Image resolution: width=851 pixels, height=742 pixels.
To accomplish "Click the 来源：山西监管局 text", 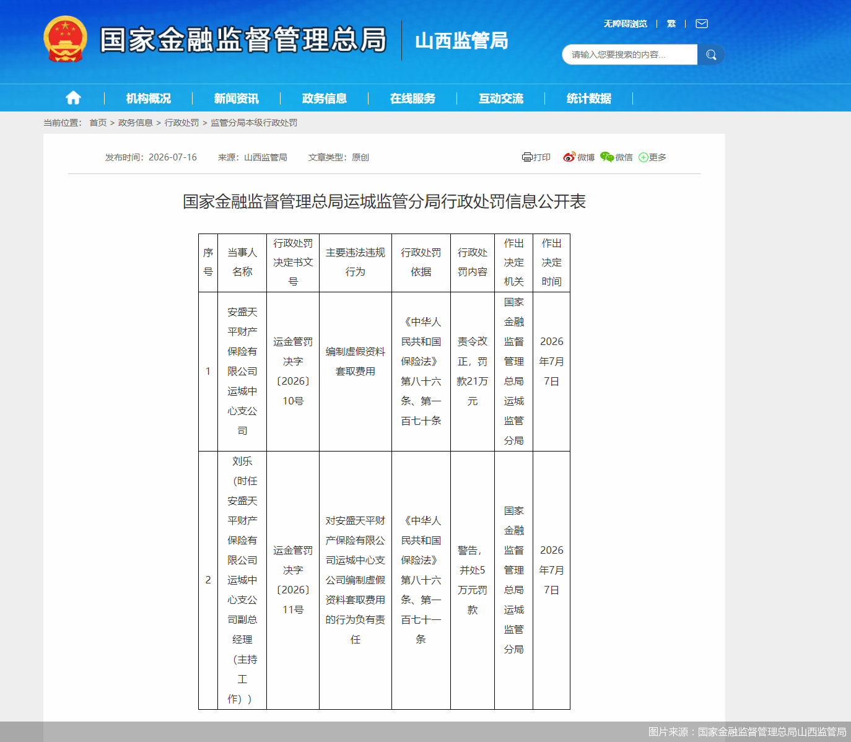I will pos(253,157).
